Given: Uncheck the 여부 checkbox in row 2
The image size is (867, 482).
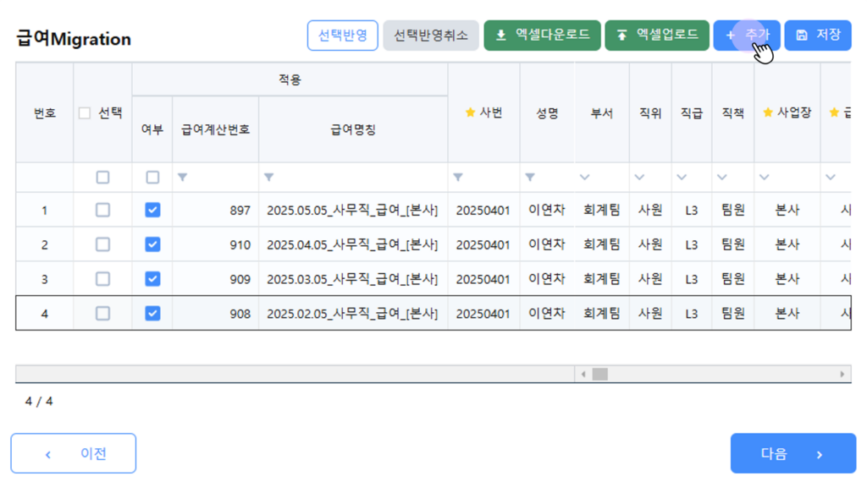Looking at the screenshot, I should click(x=152, y=244).
